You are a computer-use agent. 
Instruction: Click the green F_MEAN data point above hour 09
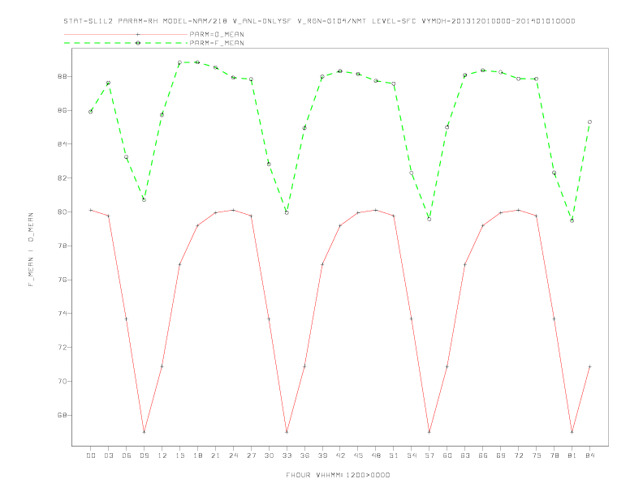tap(144, 199)
